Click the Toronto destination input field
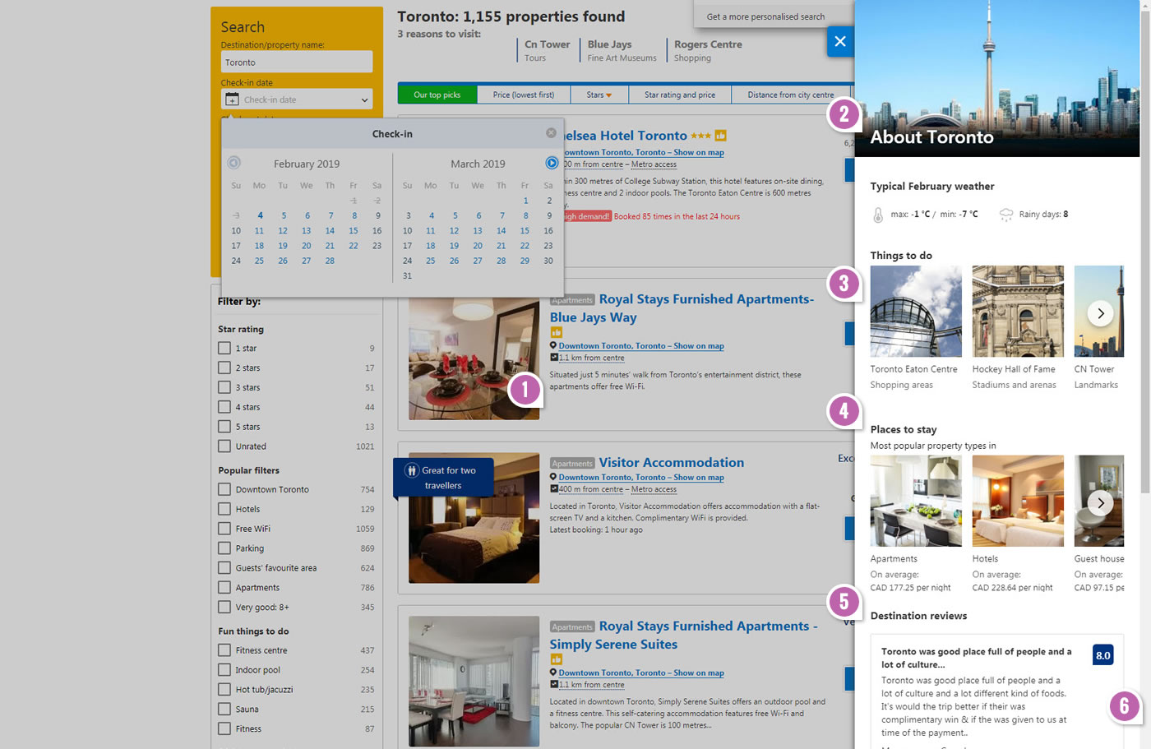The image size is (1151, 749). (x=297, y=62)
